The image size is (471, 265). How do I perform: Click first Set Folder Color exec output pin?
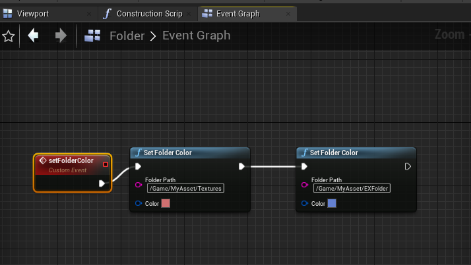[242, 166]
